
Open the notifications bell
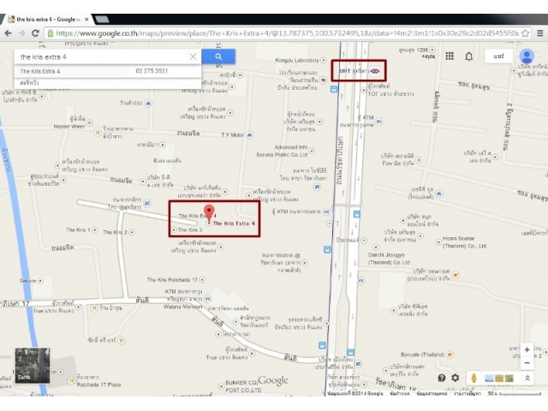[469, 57]
